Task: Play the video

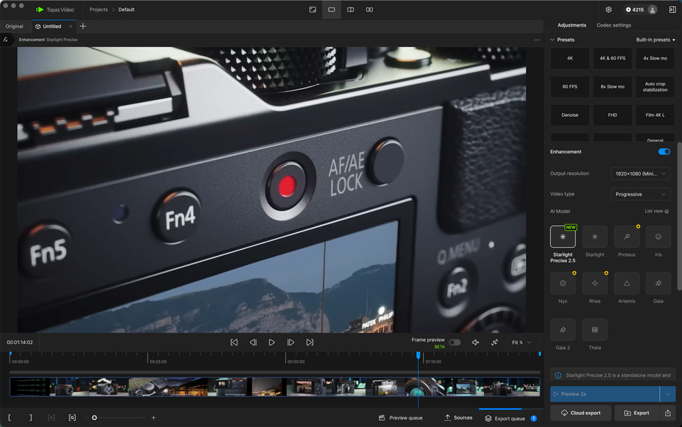Action: point(272,343)
